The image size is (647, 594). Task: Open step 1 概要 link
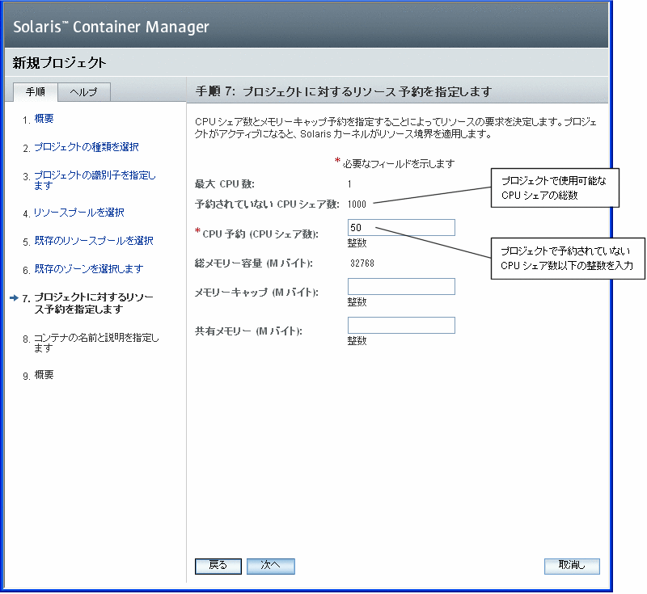[x=44, y=119]
